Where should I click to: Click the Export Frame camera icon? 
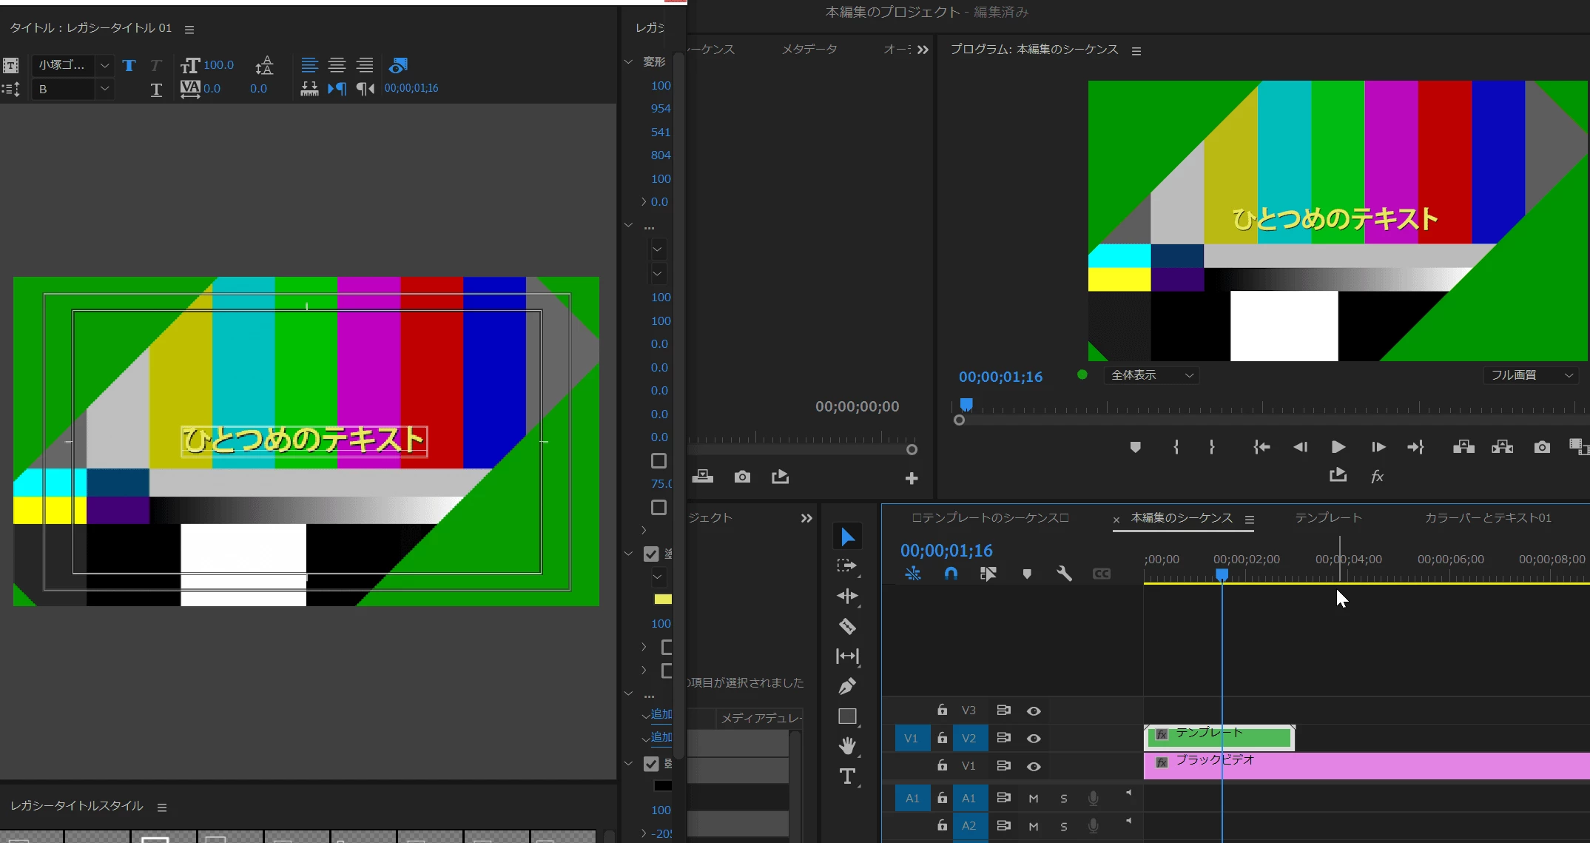point(1542,447)
